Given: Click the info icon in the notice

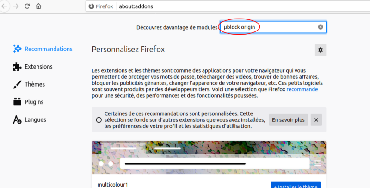Looking at the screenshot, I should pos(99,120).
